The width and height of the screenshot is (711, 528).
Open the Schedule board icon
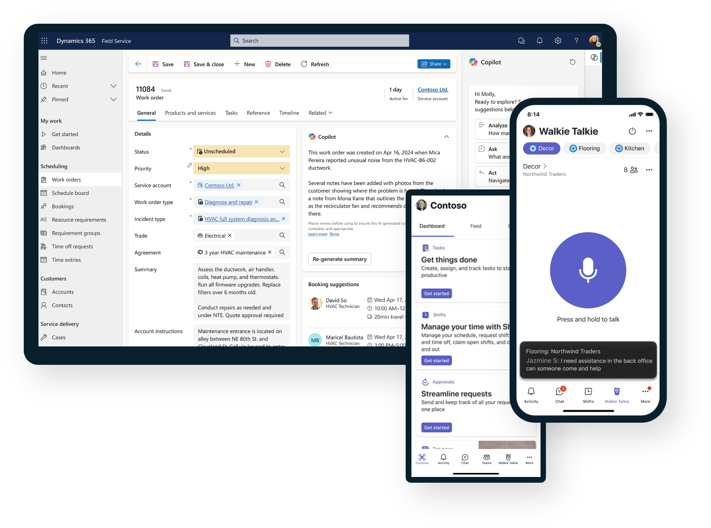pos(44,193)
